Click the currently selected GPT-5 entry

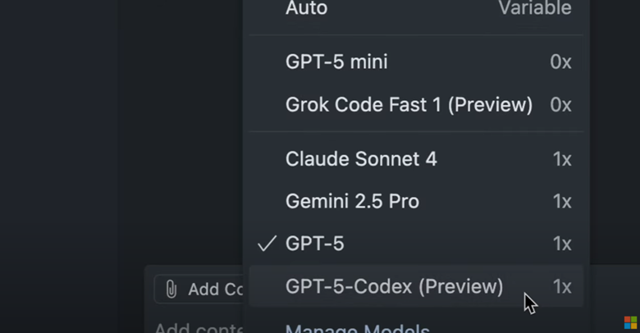click(x=315, y=244)
